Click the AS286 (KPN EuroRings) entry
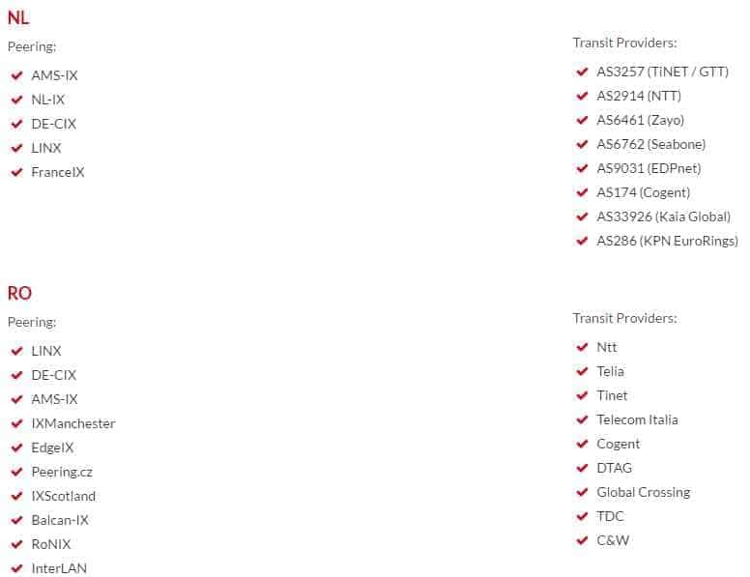This screenshot has height=577, width=750. point(667,241)
